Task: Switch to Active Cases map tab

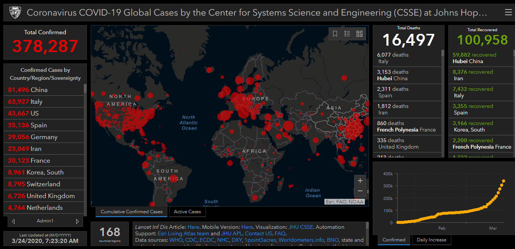Action: [188, 212]
